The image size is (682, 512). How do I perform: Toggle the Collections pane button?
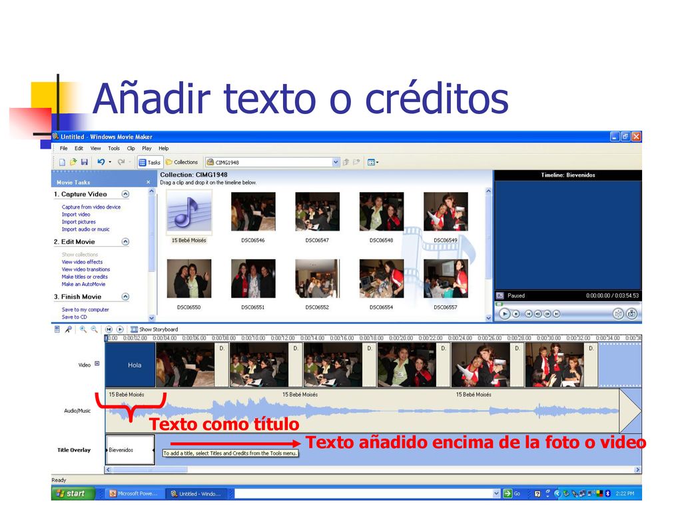click(182, 162)
